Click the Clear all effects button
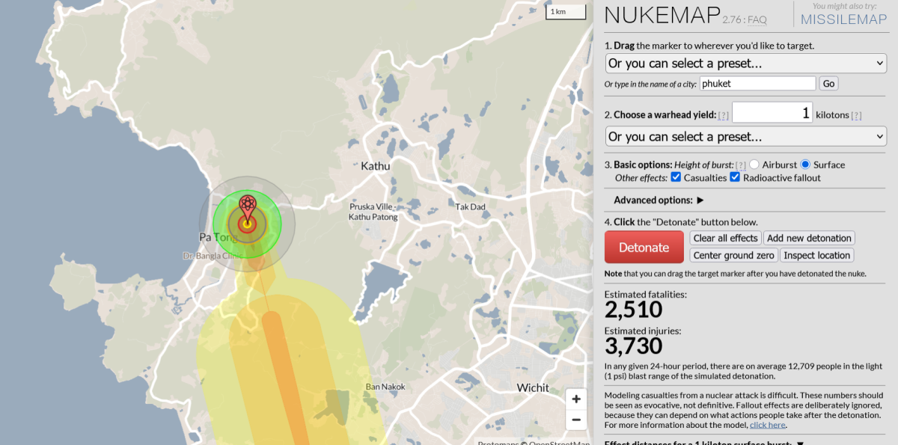 [725, 238]
